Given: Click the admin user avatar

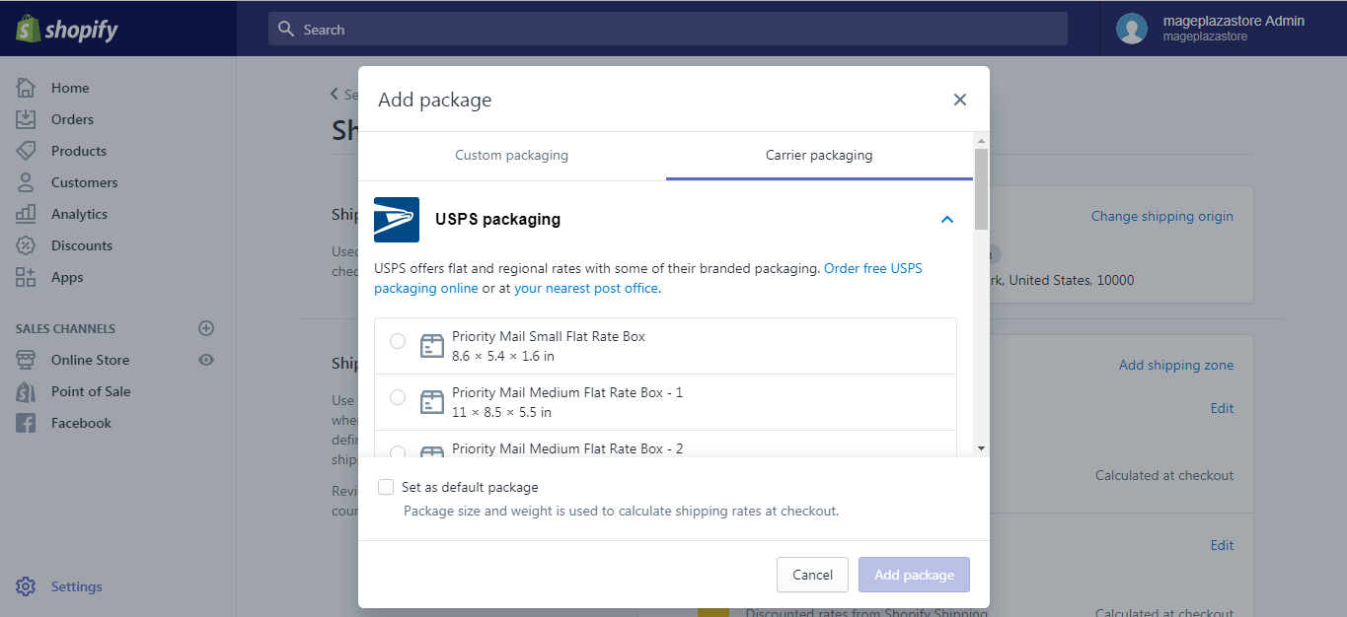Looking at the screenshot, I should (1132, 29).
